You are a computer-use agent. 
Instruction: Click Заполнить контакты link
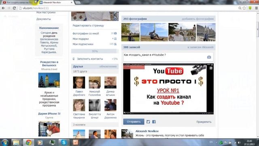90,59
